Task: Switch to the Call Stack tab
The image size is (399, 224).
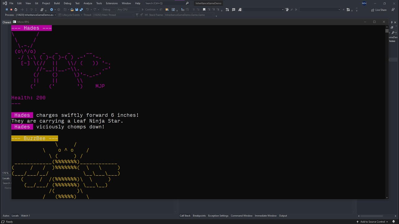Action: [185, 216]
